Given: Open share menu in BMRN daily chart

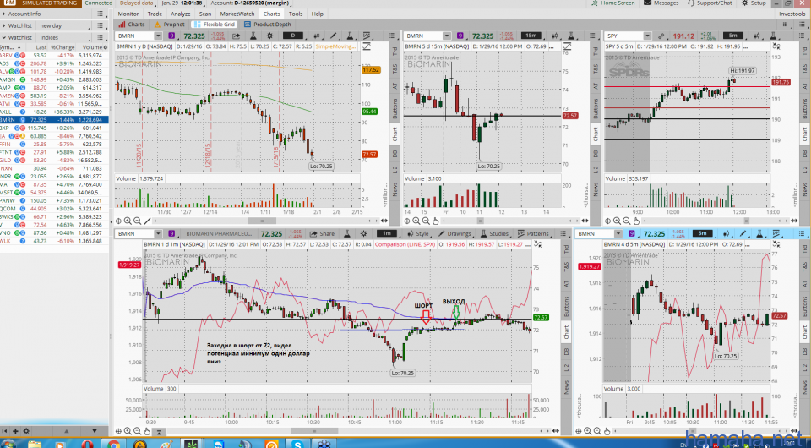Looking at the screenshot, I should 237,36.
